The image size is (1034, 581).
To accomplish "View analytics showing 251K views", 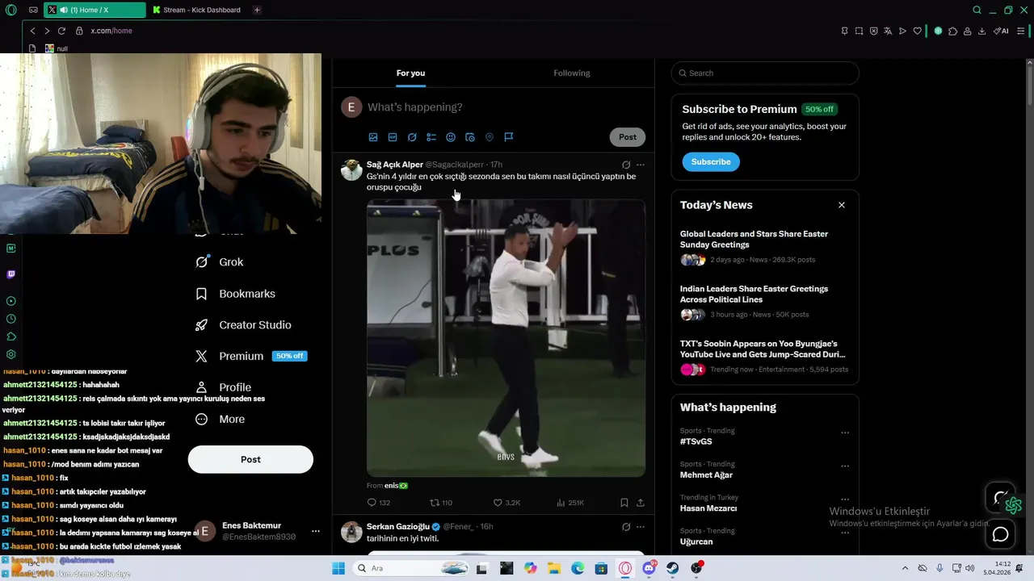I will pos(570,503).
